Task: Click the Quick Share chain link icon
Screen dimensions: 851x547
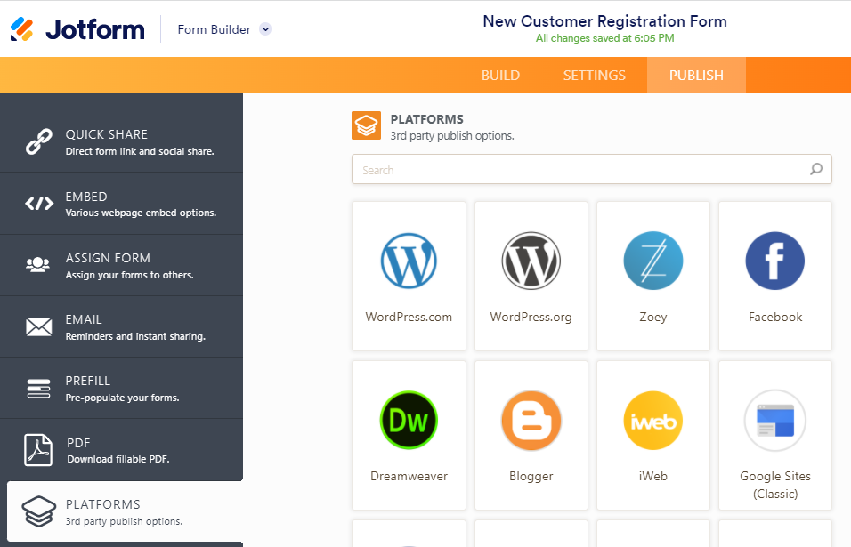Action: [x=39, y=141]
